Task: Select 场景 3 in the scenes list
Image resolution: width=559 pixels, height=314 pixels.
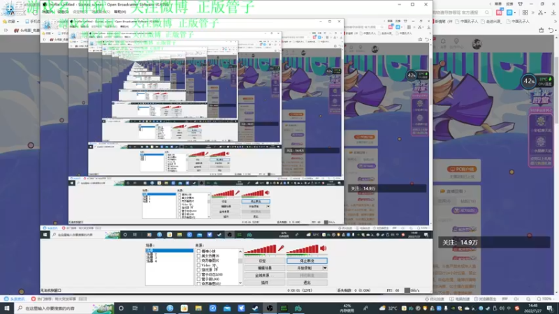Action: tap(152, 257)
